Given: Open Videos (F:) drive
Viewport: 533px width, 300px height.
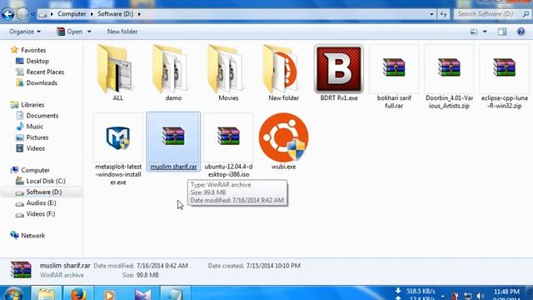Looking at the screenshot, I should 41,213.
